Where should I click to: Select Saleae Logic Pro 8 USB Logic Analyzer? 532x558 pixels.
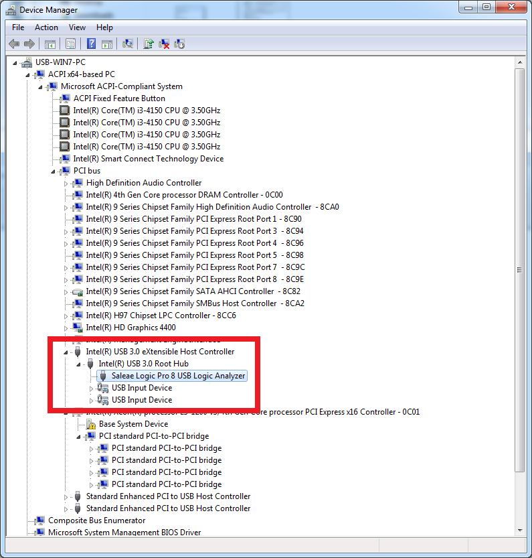pyautogui.click(x=178, y=376)
